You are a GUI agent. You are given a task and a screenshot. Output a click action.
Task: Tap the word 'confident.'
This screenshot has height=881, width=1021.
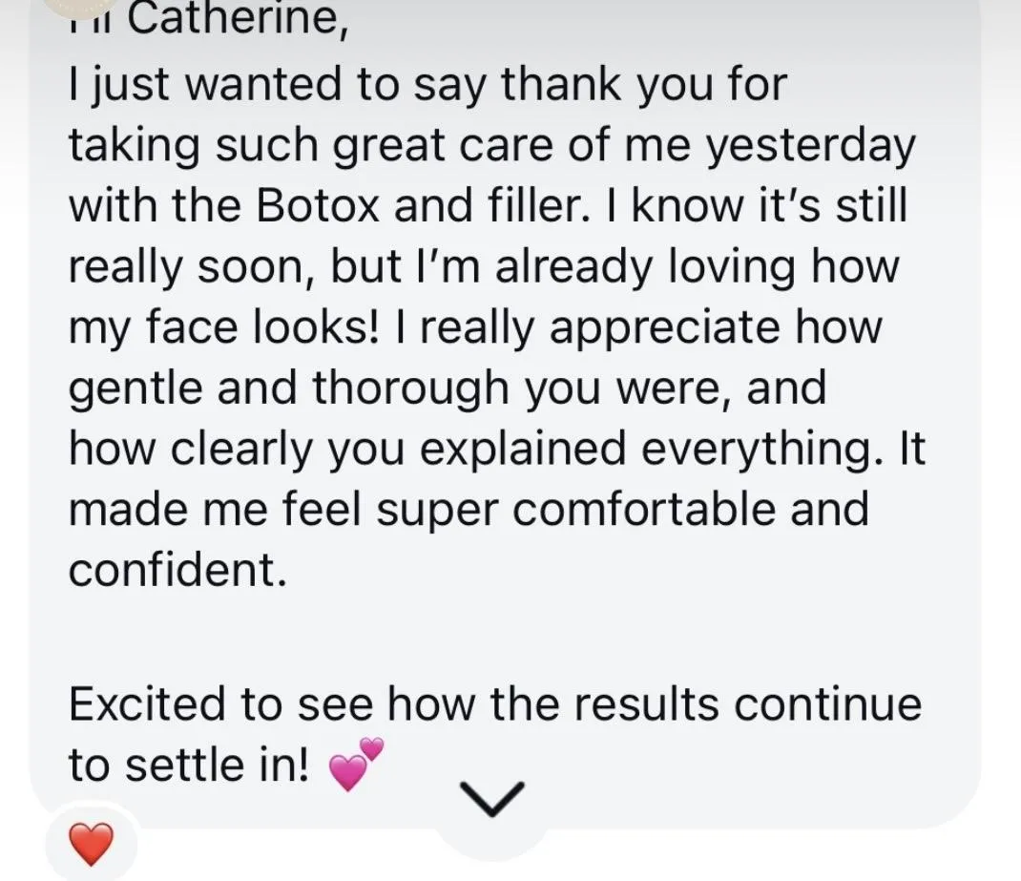point(177,570)
